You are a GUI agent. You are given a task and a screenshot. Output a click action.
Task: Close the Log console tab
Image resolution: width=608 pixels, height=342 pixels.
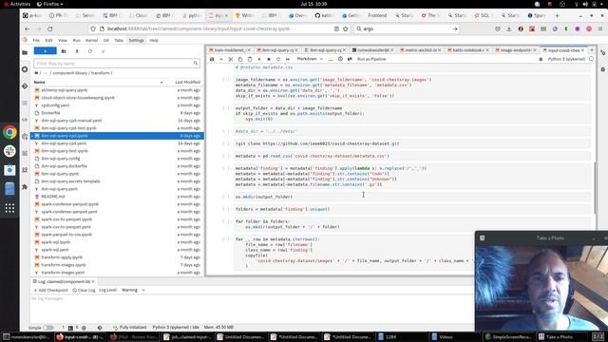[x=93, y=281]
